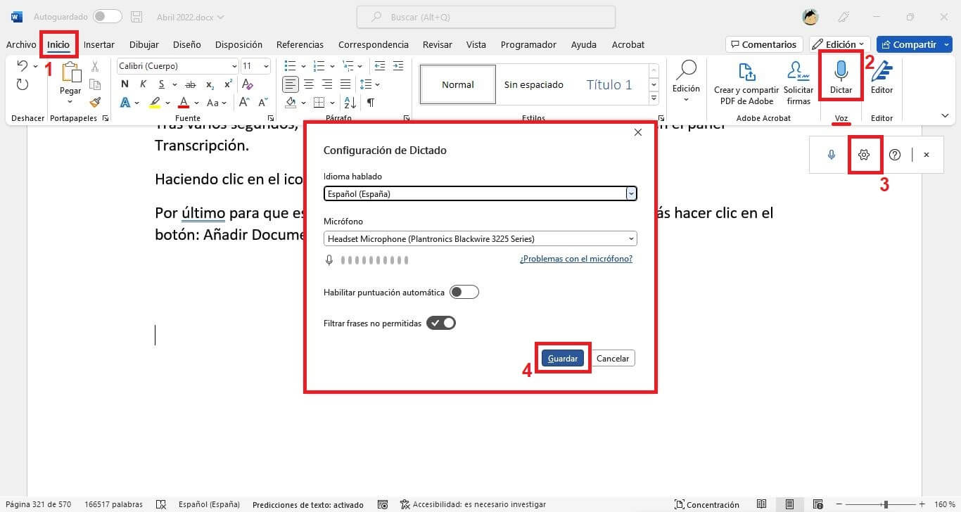Increase paragraph indent
961x512 pixels.
pos(399,66)
